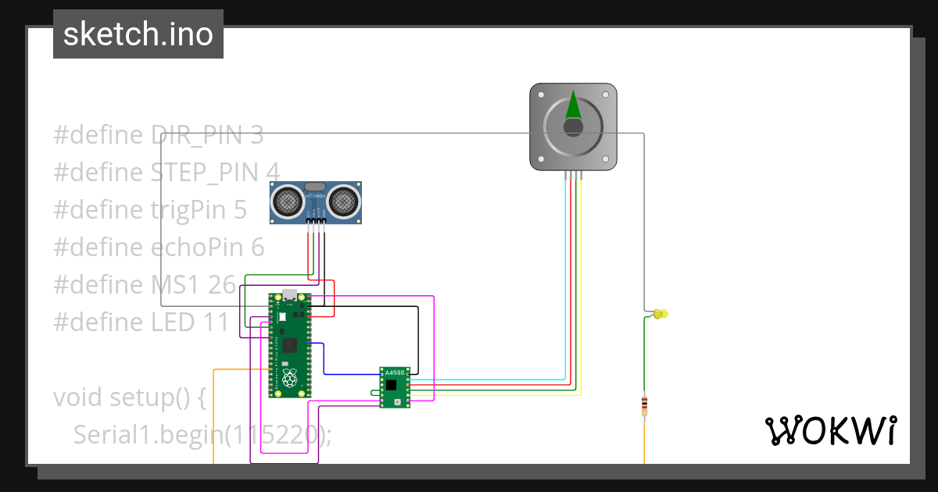Image resolution: width=938 pixels, height=492 pixels.
Task: Click the green rotor arrow on the stepper
Action: click(573, 105)
